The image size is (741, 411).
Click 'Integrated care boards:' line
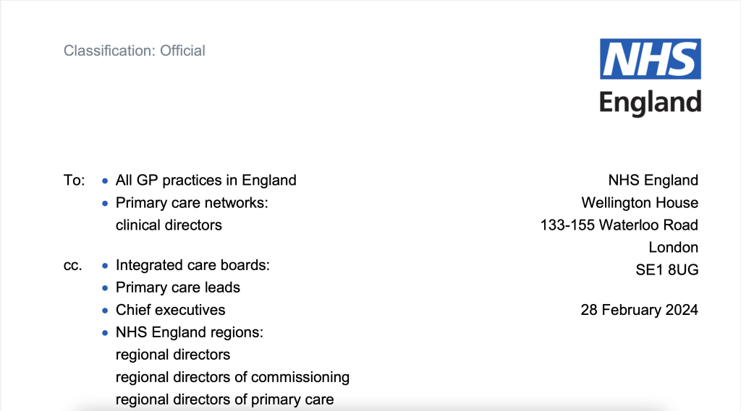192,265
